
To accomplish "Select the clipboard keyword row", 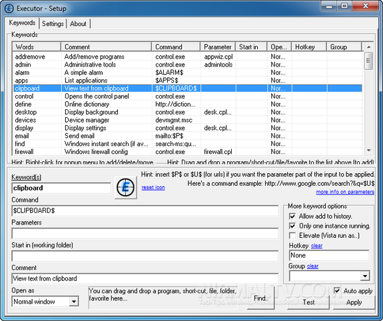I will [x=188, y=88].
